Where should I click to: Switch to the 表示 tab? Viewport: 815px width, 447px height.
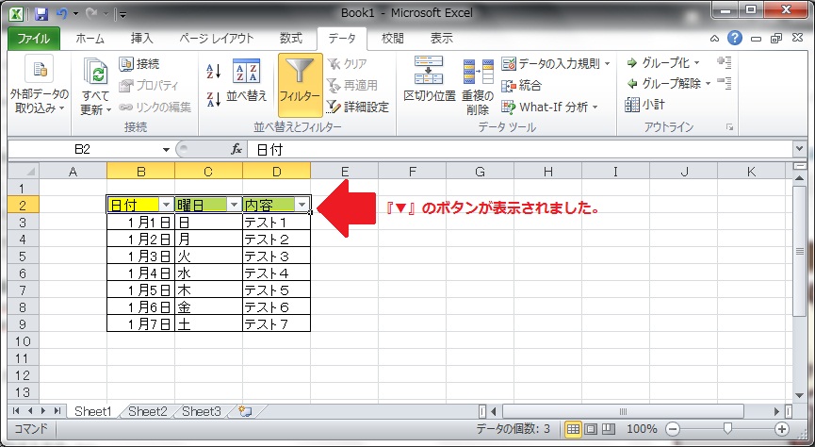point(441,39)
